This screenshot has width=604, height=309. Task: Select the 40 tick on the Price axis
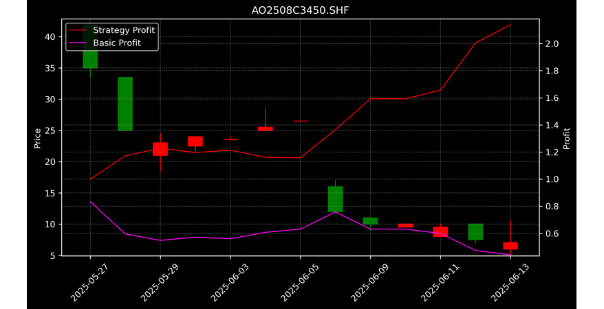coord(50,37)
